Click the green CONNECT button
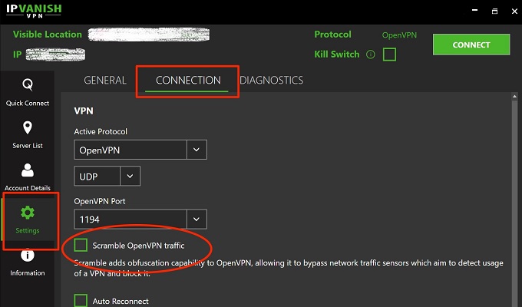 point(471,45)
